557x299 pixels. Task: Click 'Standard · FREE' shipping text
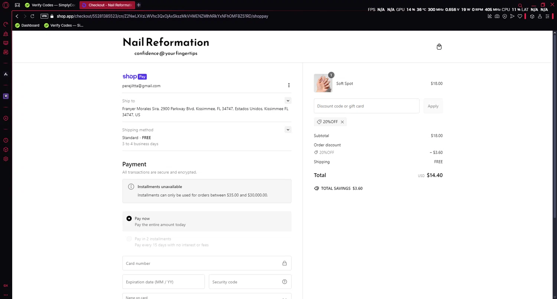point(137,138)
